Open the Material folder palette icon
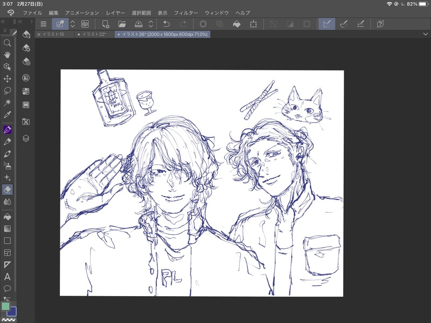The width and height of the screenshot is (431, 323). (x=26, y=122)
